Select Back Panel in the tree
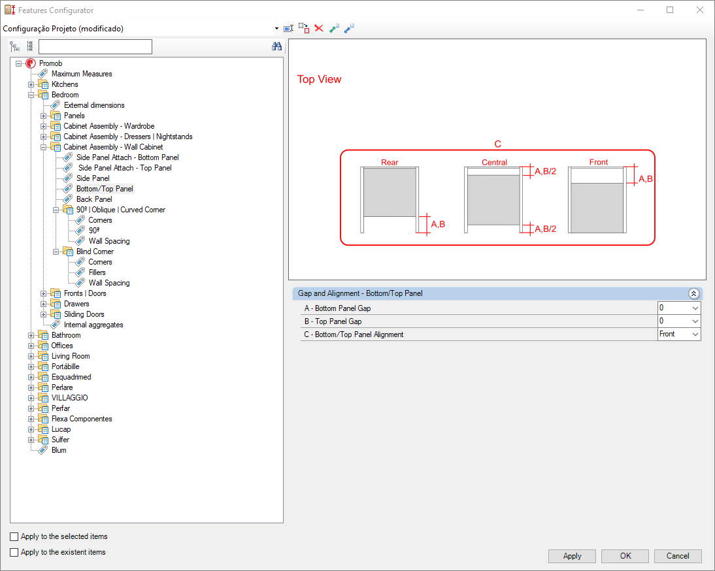The width and height of the screenshot is (715, 571). [94, 199]
